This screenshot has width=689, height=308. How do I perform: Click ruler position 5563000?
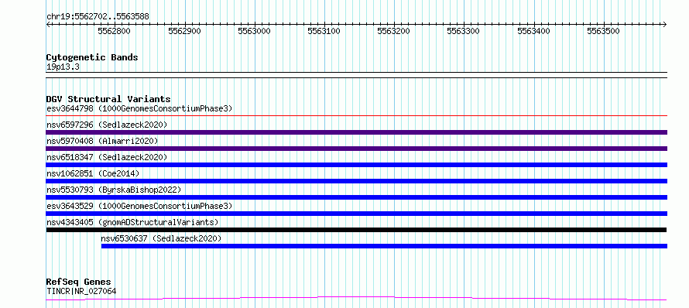(x=254, y=31)
